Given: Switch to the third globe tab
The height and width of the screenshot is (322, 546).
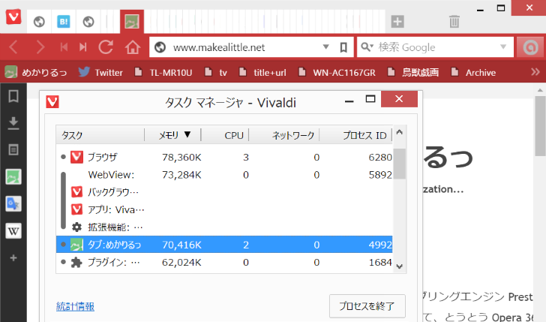Looking at the screenshot, I should click(88, 22).
